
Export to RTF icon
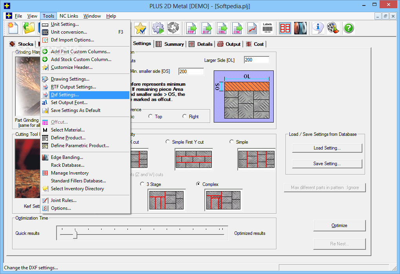click(191, 28)
